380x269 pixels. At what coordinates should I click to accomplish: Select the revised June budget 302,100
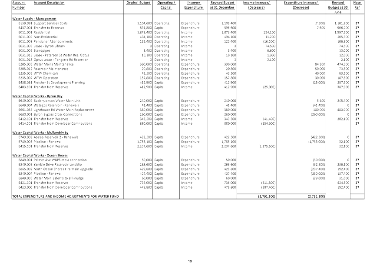click(343, 119)
